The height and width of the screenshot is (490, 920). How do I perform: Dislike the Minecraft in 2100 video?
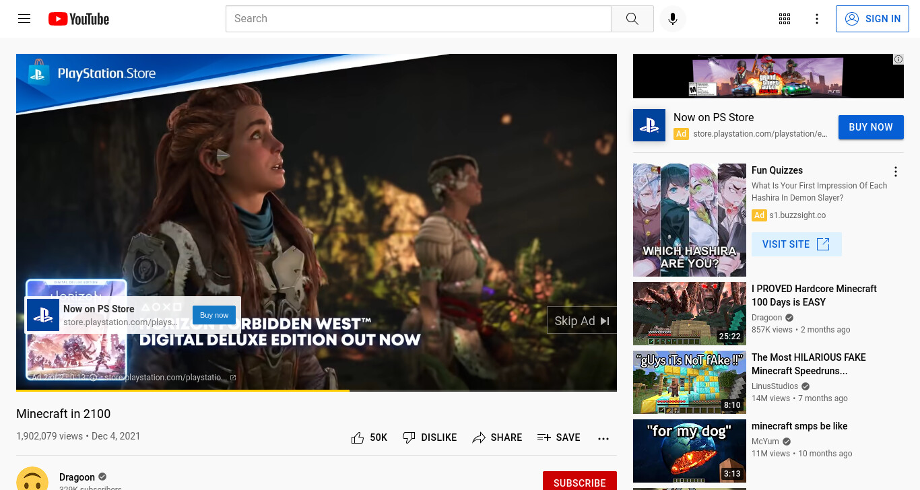[x=430, y=438]
